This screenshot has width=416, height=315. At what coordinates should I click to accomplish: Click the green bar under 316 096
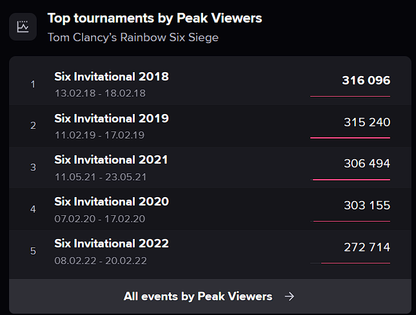(350, 96)
